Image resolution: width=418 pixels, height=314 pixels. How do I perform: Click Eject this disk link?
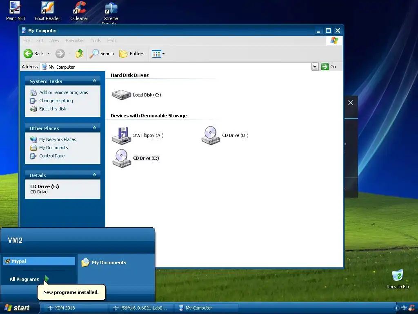pos(53,109)
